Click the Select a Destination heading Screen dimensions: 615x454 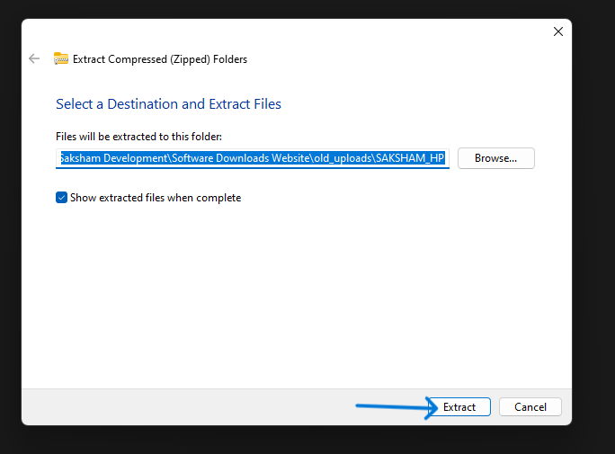pos(168,104)
